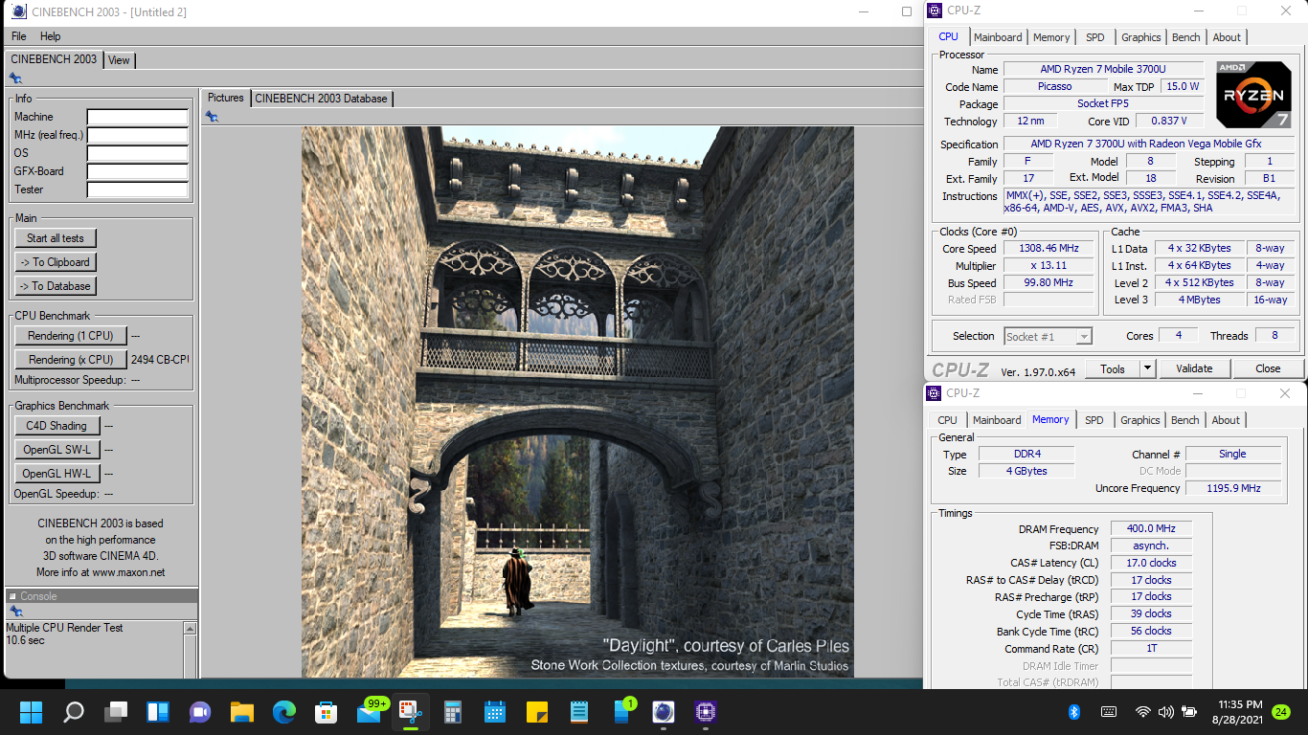Click the Start all tests button
Image resolution: width=1308 pixels, height=735 pixels.
56,238
